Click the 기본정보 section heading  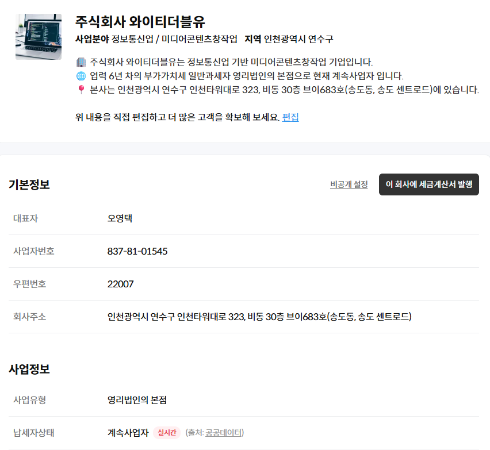pyautogui.click(x=29, y=184)
